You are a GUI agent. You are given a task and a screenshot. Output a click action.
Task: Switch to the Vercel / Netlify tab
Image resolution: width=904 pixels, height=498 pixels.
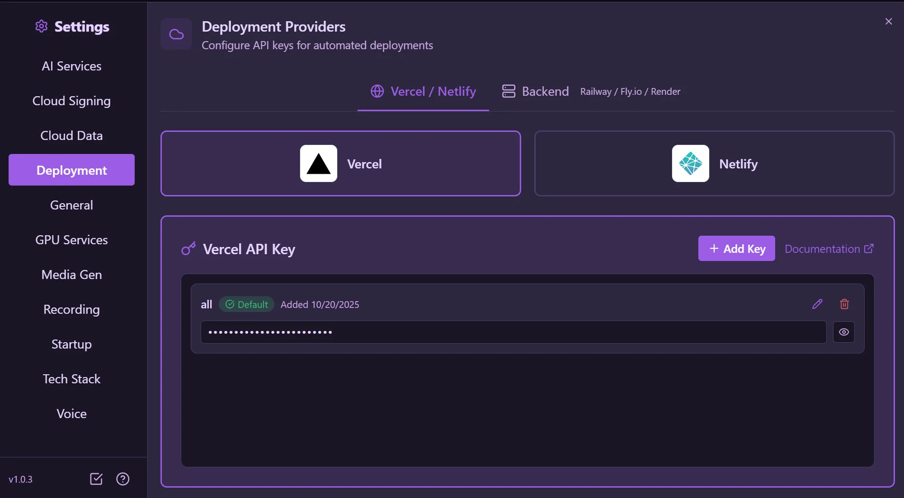coord(423,92)
